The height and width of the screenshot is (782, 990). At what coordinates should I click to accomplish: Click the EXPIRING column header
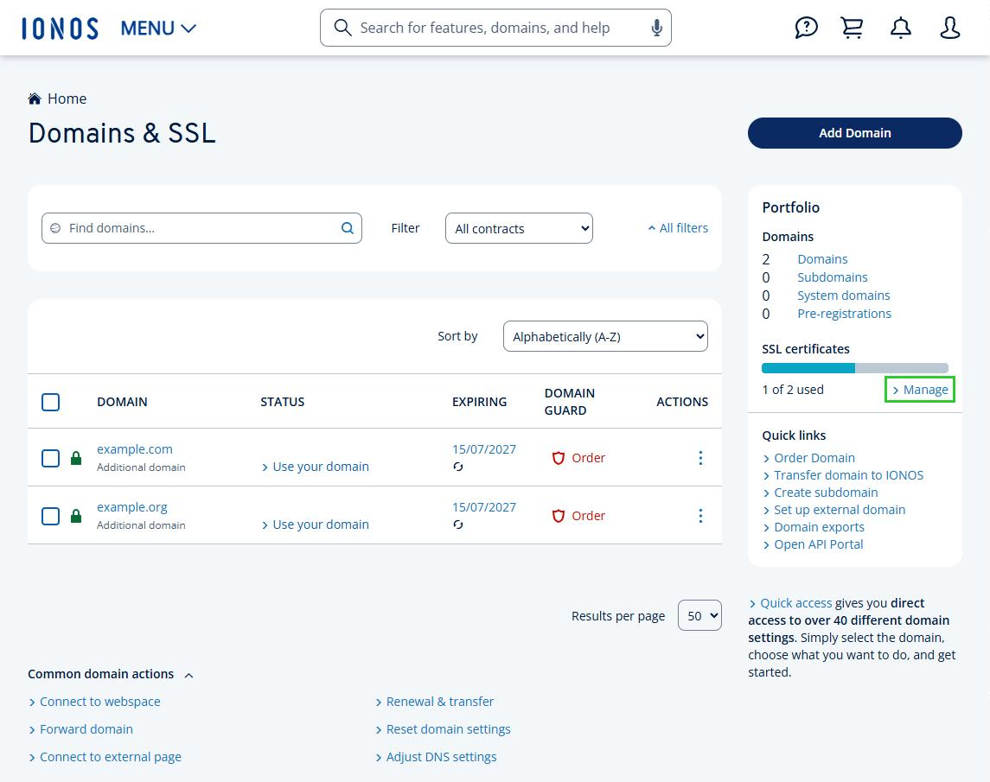[x=479, y=402]
